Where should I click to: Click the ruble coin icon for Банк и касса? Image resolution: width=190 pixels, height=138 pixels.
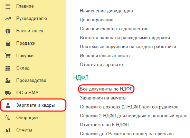pos(8,31)
